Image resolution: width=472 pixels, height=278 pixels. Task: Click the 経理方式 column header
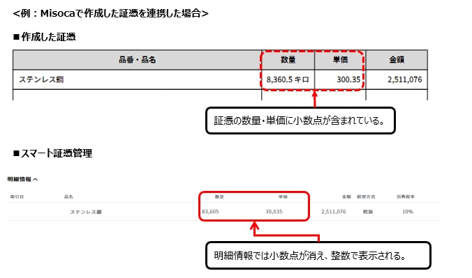[366, 197]
